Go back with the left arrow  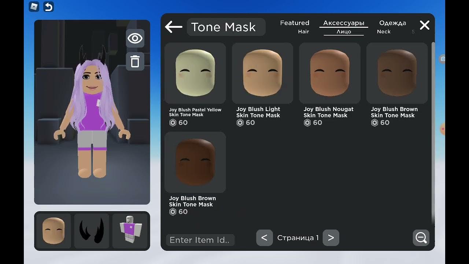[x=173, y=27]
